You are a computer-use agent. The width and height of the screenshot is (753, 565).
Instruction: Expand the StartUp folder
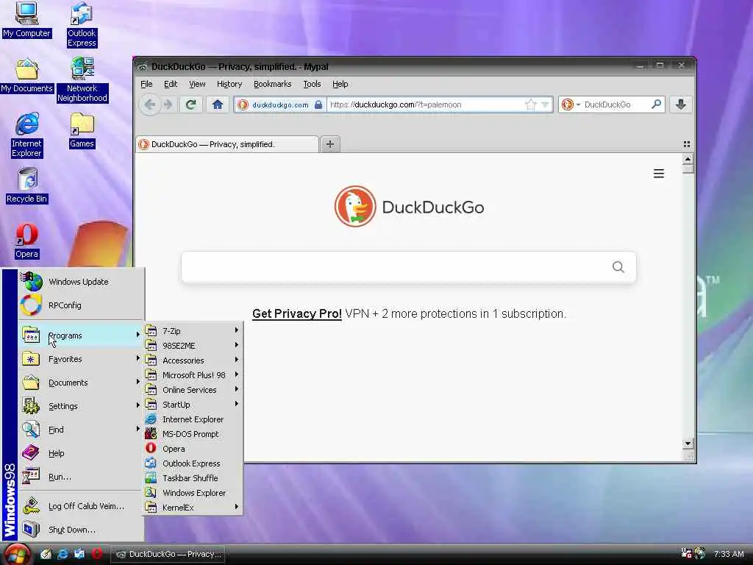193,405
